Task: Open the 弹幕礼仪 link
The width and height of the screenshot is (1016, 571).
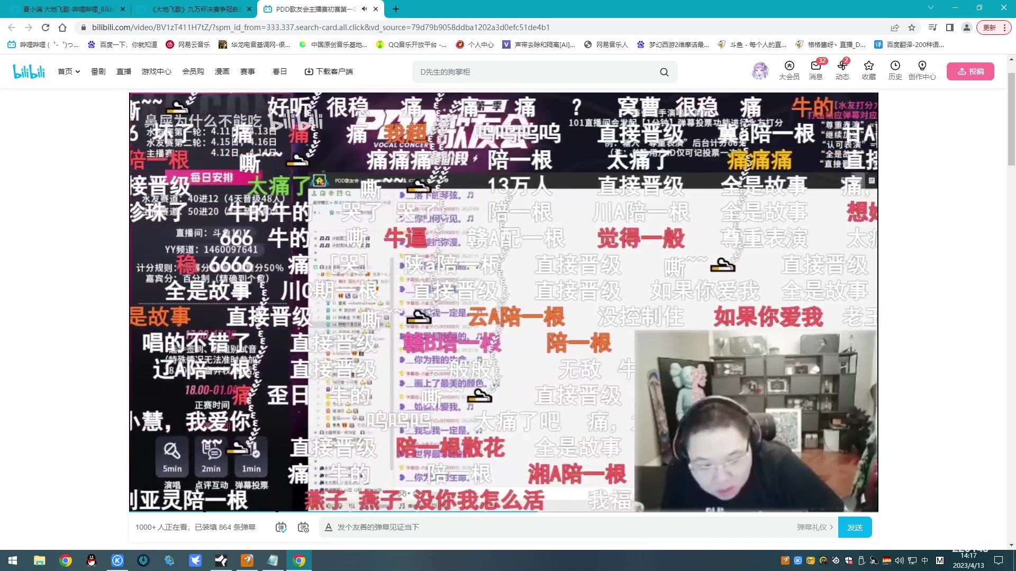Action: pos(814,527)
